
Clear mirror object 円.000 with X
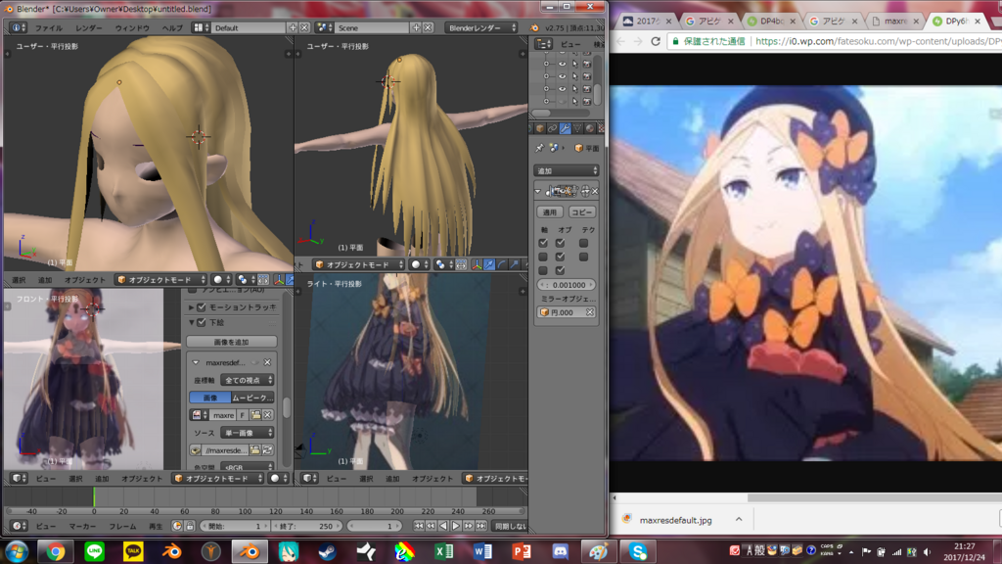(x=590, y=312)
